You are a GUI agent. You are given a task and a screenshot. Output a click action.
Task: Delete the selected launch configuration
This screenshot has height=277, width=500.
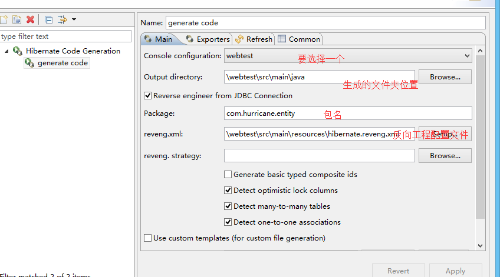(x=30, y=20)
